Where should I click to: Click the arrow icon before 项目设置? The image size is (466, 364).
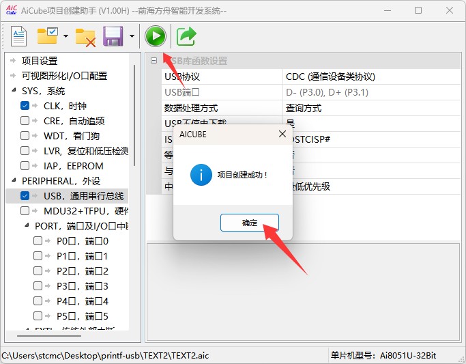13,60
